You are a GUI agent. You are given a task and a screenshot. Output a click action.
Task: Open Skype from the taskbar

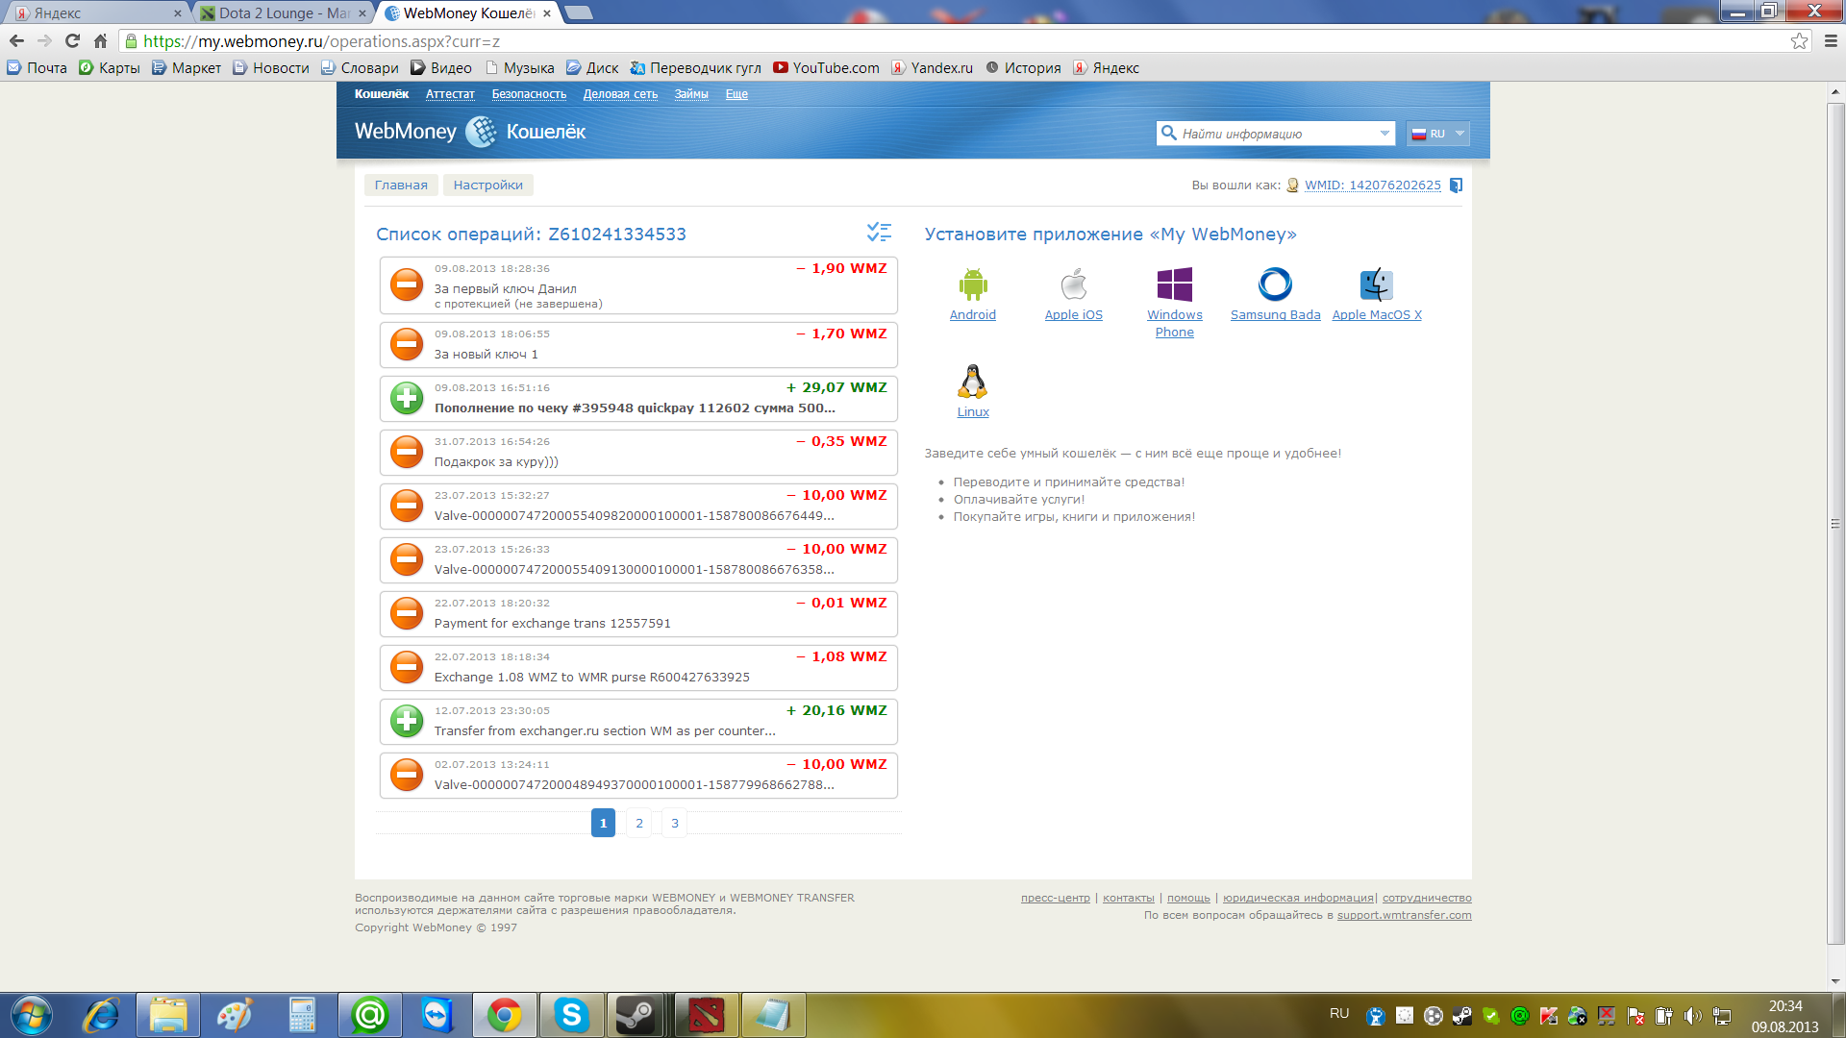click(571, 1015)
